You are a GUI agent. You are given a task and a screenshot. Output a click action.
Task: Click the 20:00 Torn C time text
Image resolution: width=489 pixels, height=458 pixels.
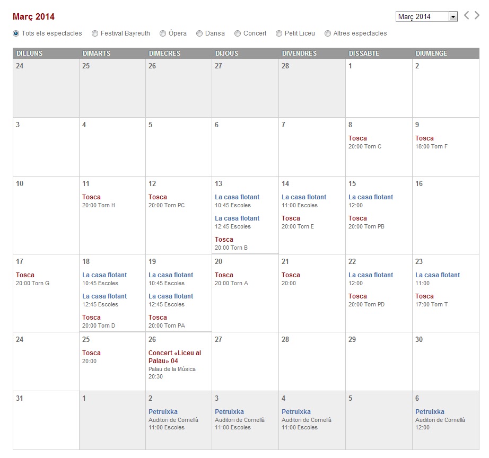tap(364, 146)
